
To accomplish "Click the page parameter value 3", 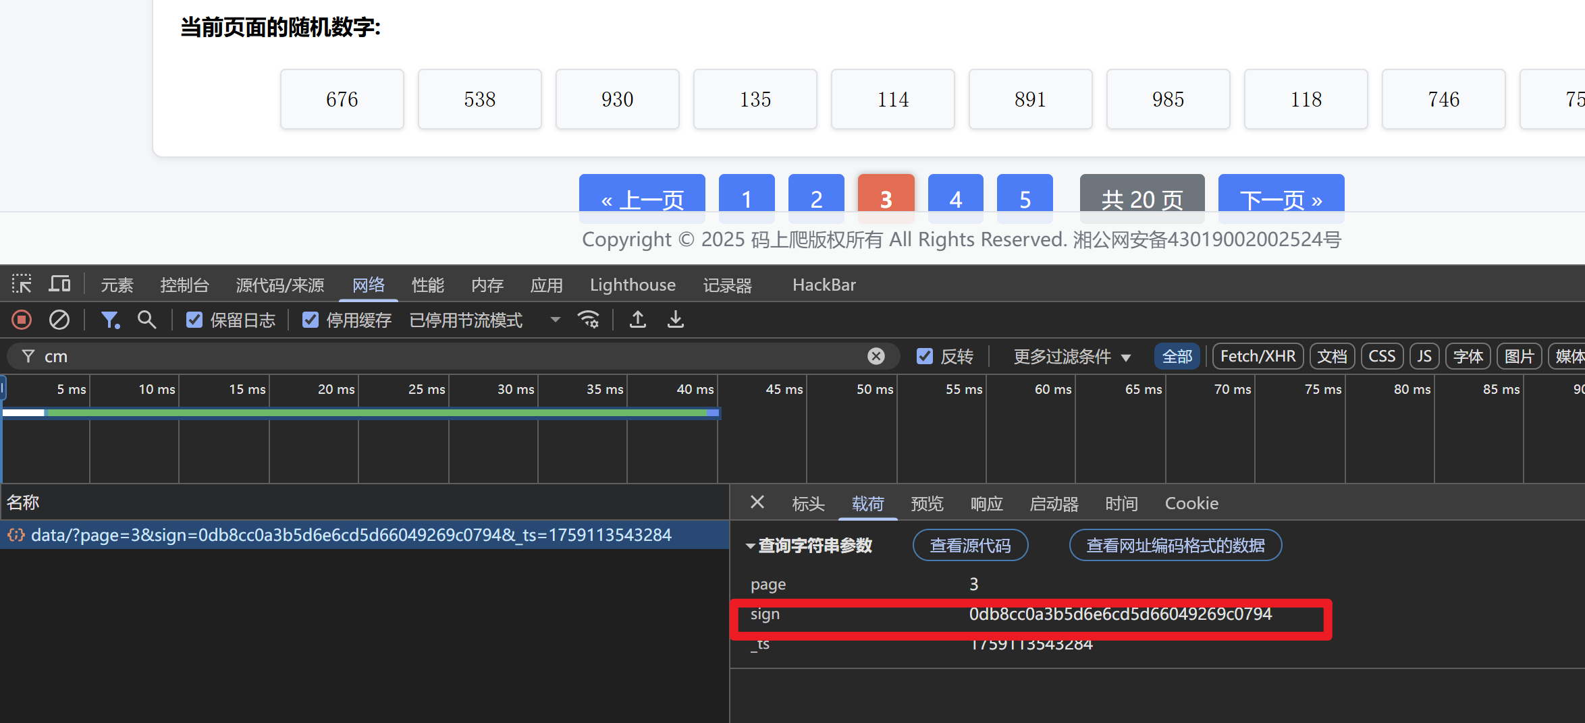I will coord(974,584).
